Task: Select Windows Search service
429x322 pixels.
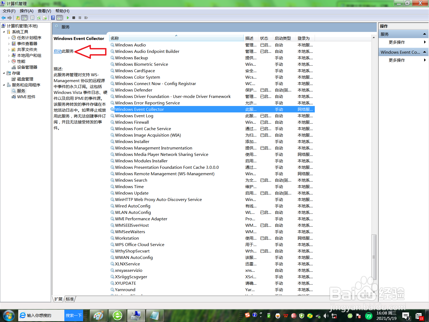Action: click(212, 180)
